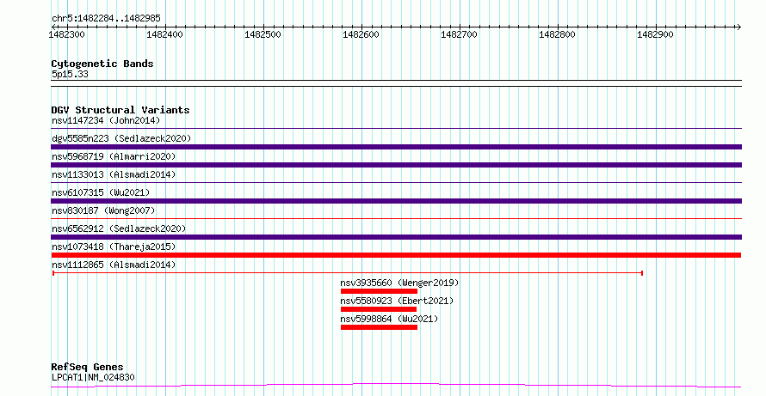Click the right arrowhead of the ruler
766x396 pixels.
738,27
